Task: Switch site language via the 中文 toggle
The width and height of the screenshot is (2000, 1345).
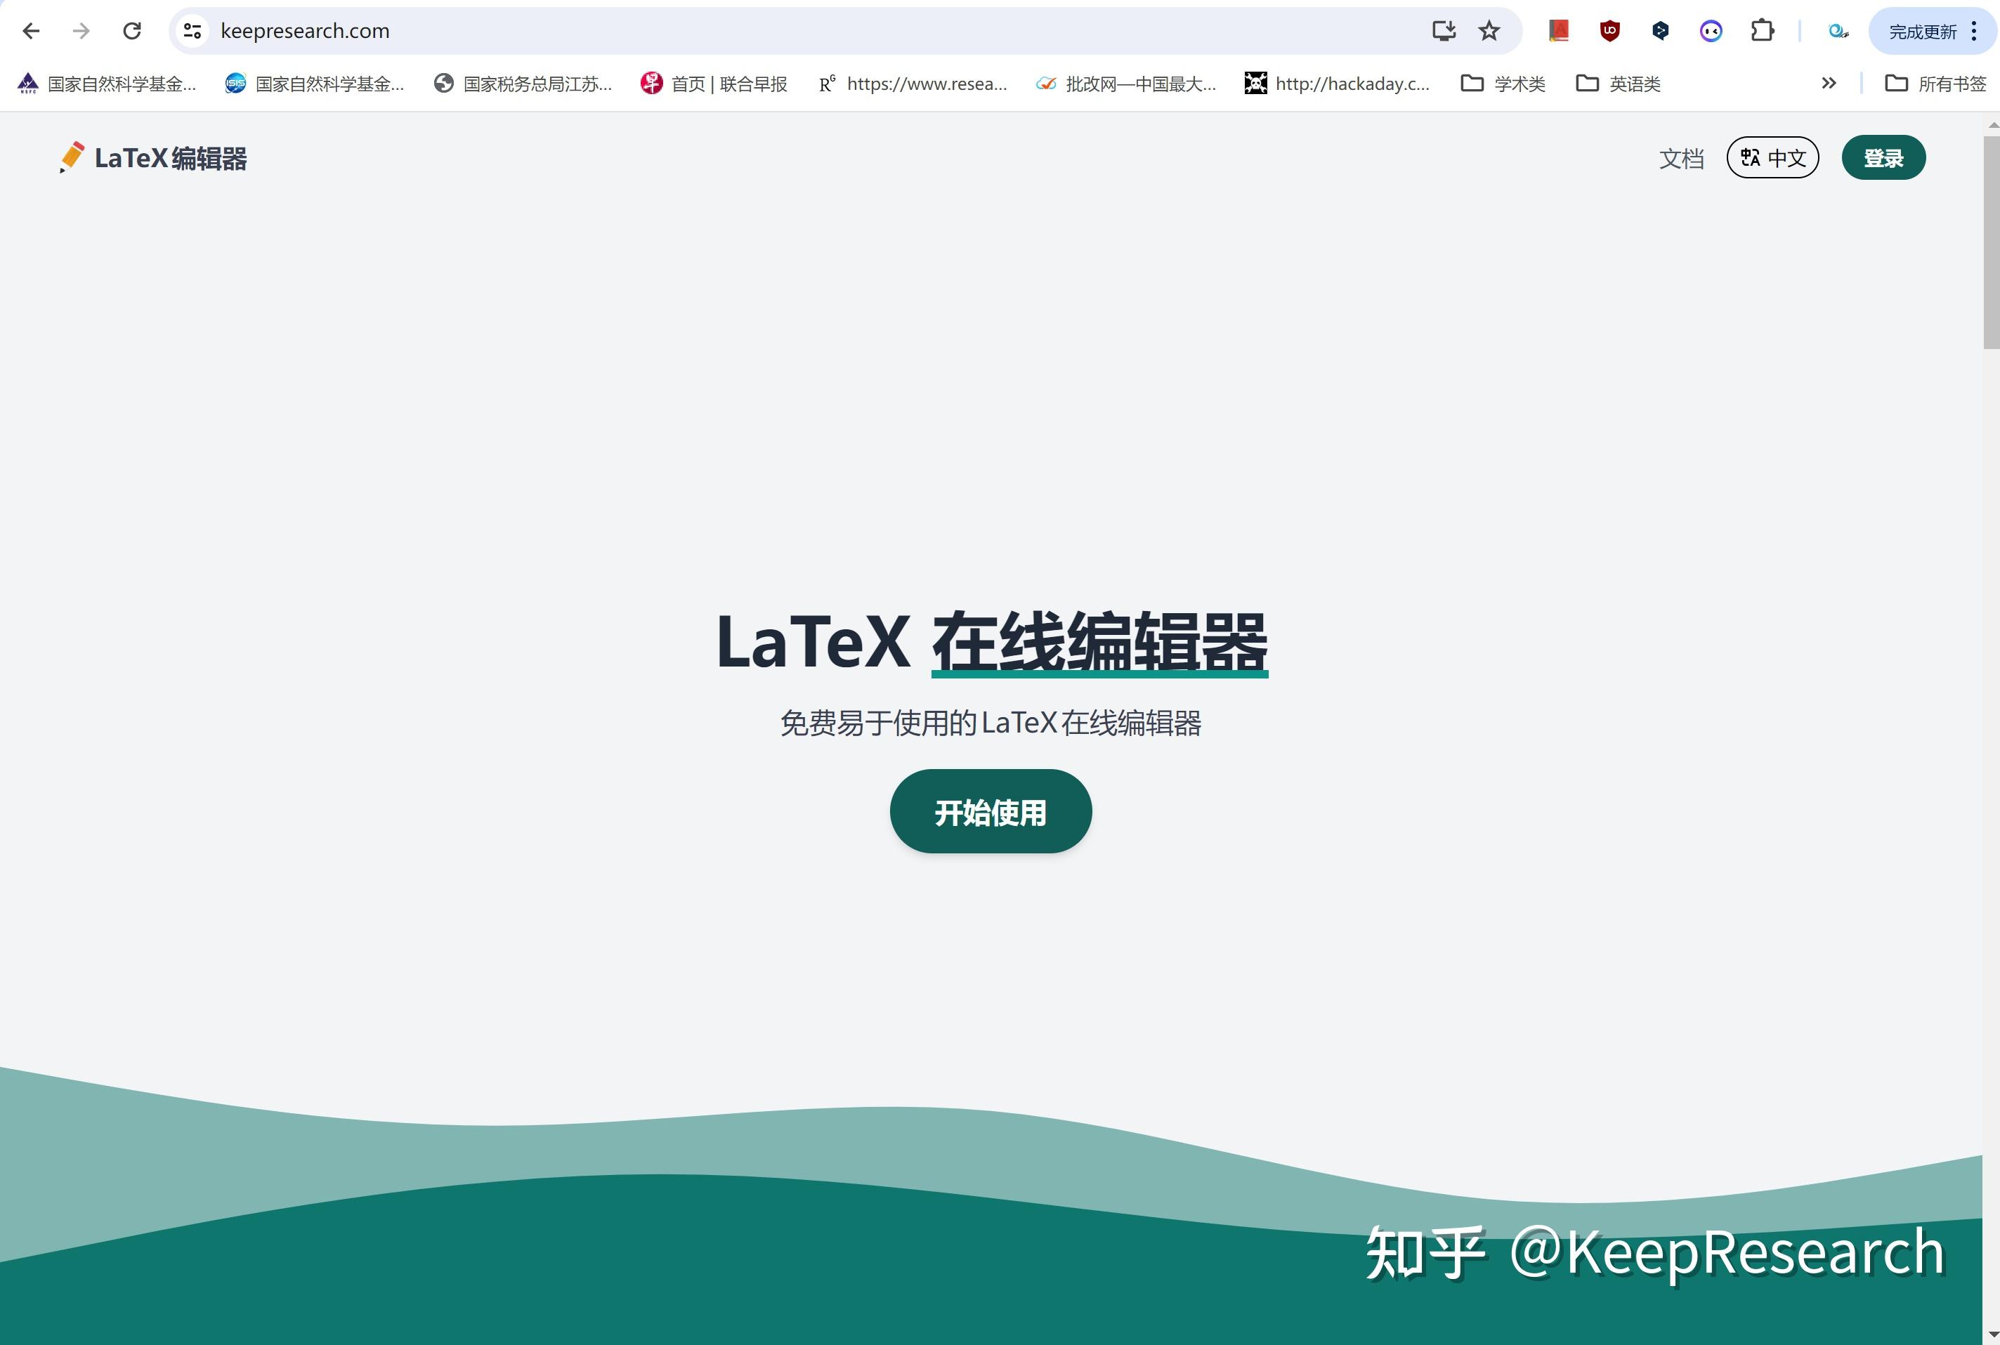Action: [1772, 157]
